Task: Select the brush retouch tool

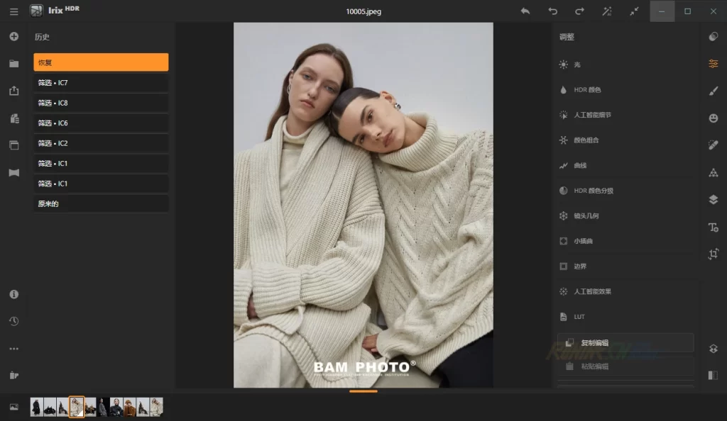Action: point(713,91)
